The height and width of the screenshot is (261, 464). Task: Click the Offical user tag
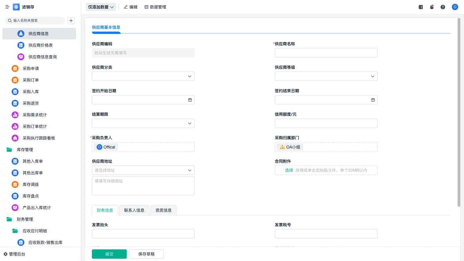106,147
